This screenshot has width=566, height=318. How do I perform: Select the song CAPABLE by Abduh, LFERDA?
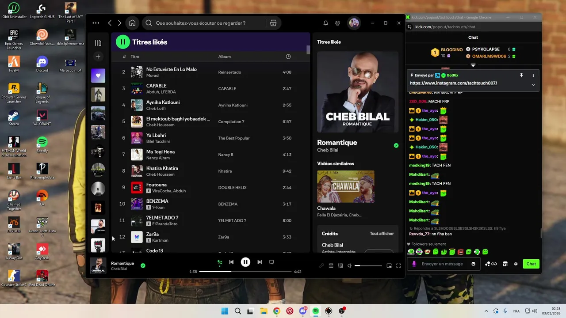pos(210,88)
